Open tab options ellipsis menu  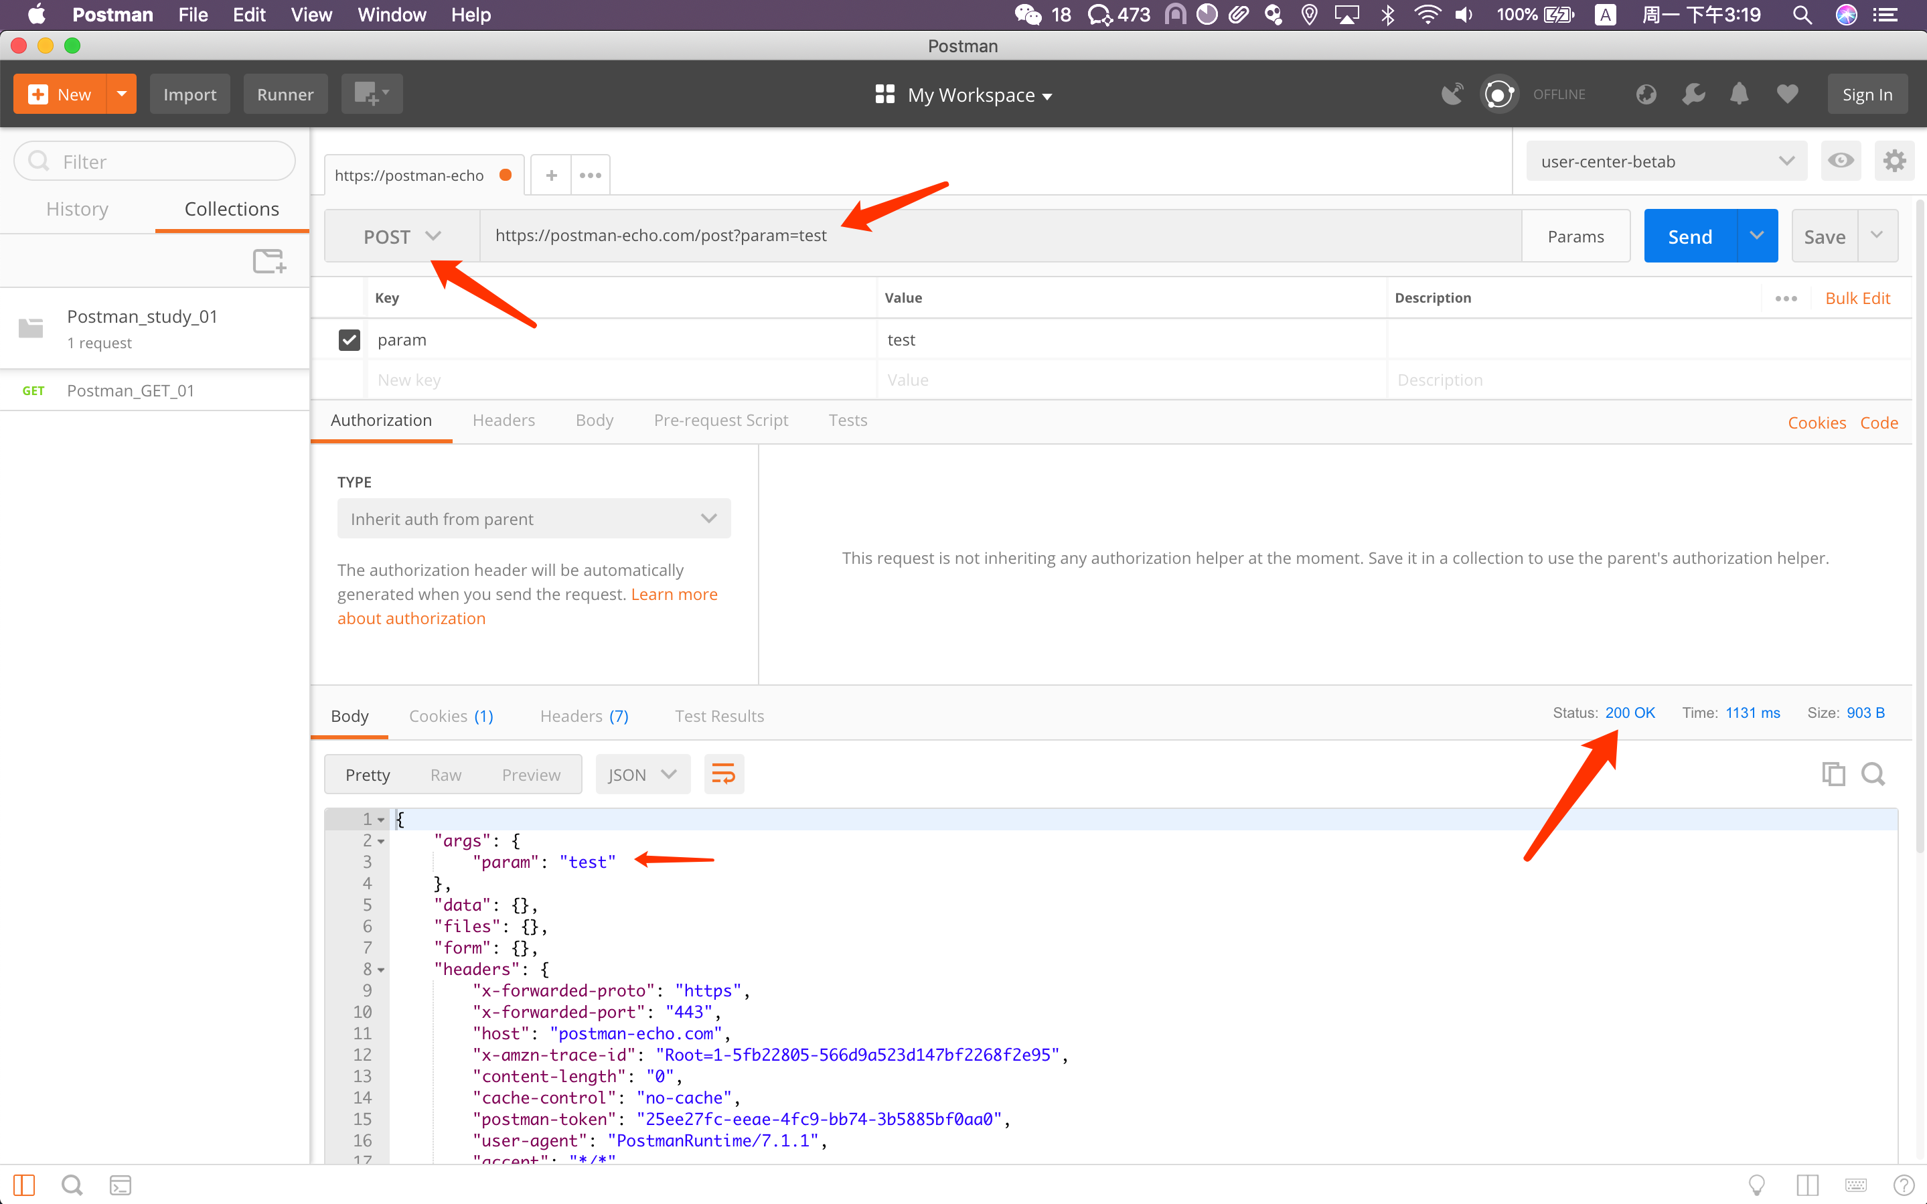[x=591, y=175]
